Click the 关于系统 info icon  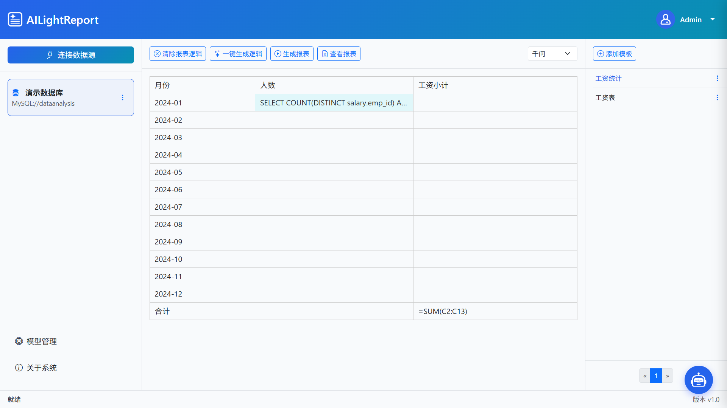(19, 367)
